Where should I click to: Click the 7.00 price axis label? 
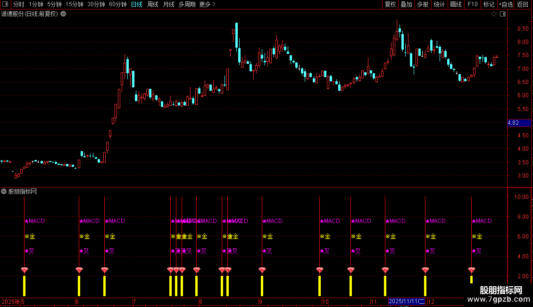(523, 69)
